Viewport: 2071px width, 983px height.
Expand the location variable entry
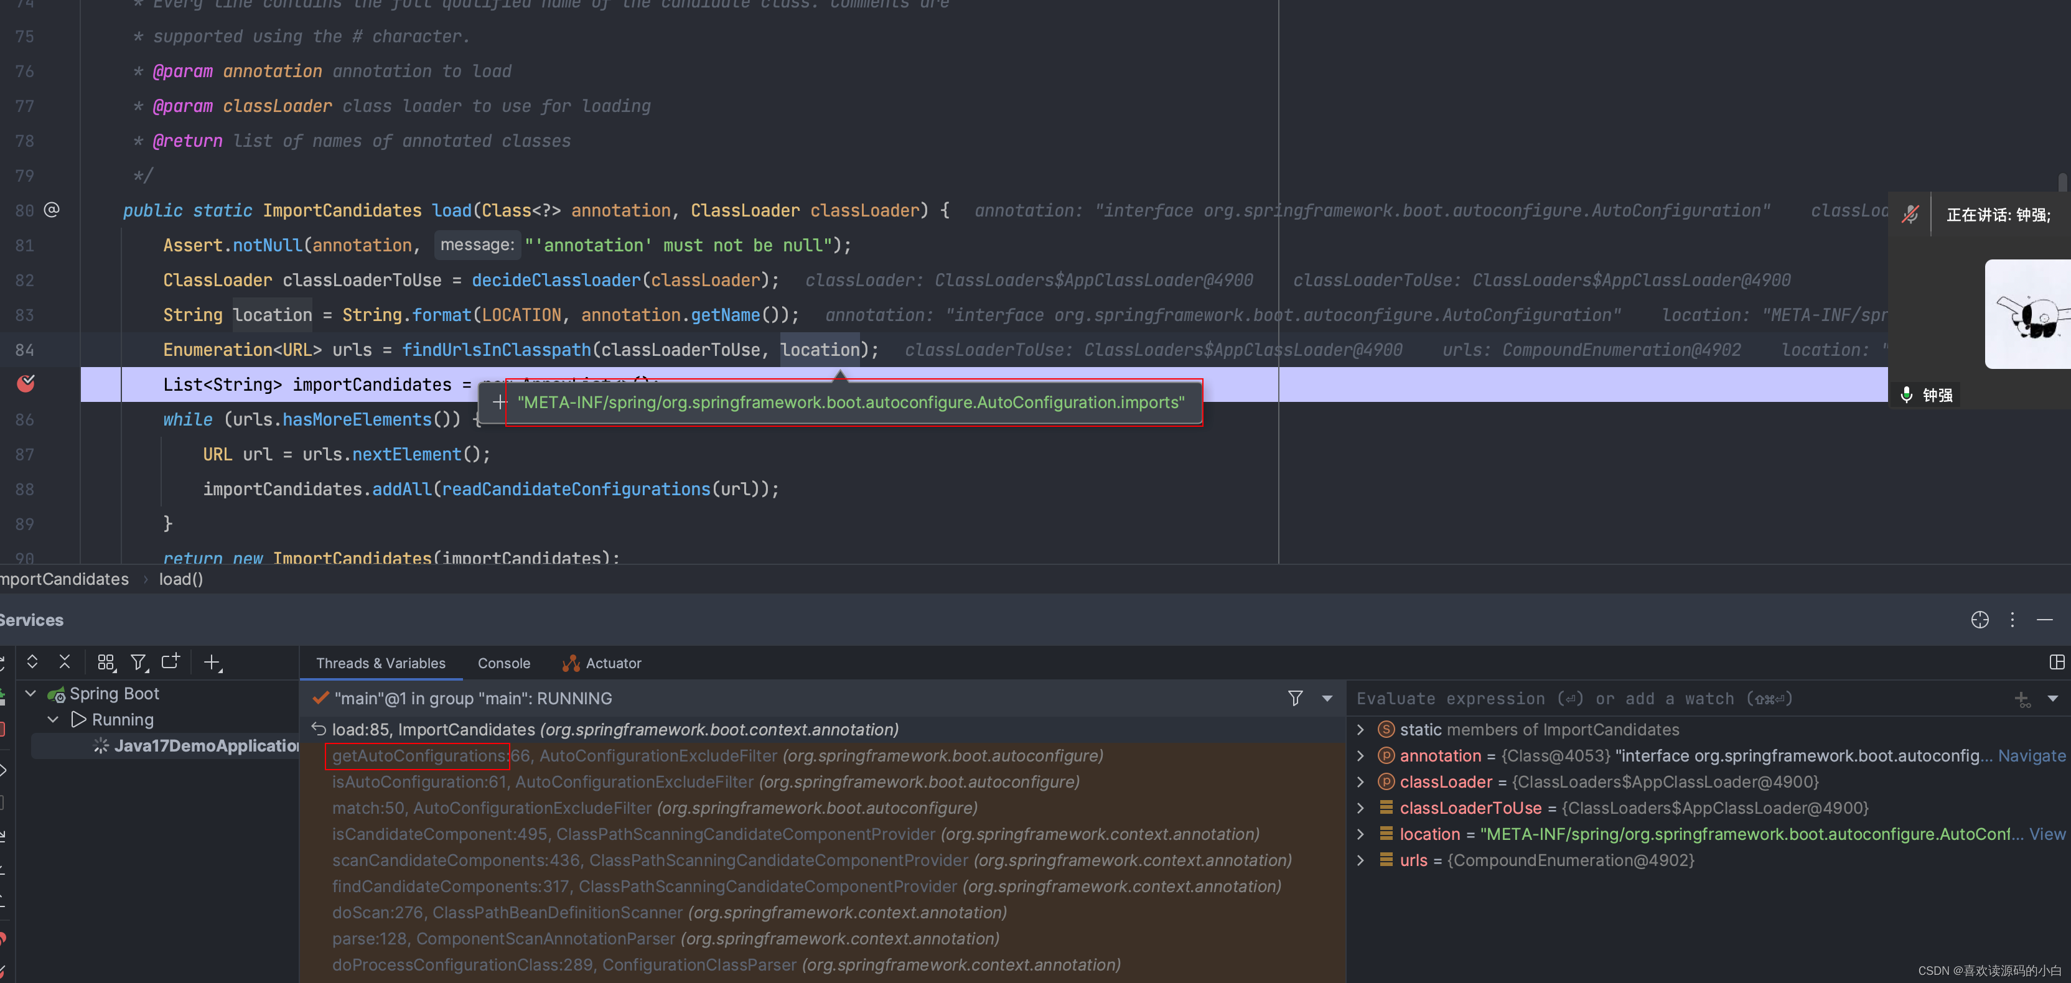1360,834
